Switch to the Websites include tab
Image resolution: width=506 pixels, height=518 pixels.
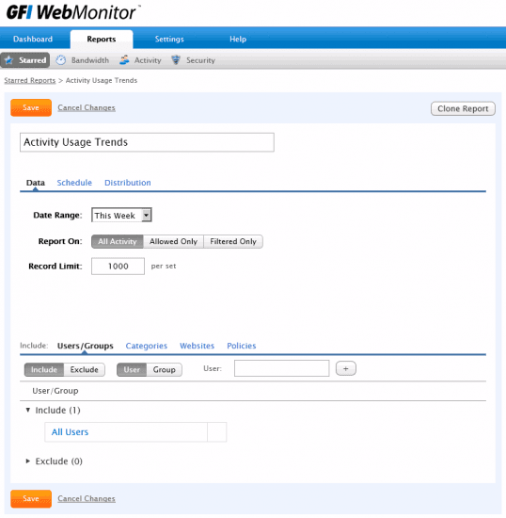click(197, 346)
